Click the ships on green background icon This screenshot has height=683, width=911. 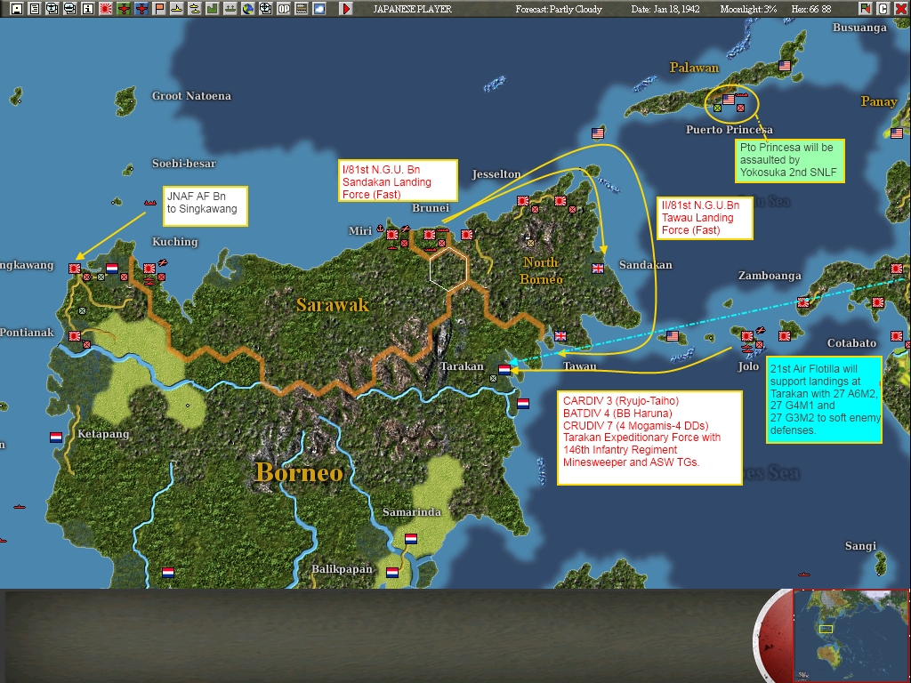pyautogui.click(x=230, y=9)
